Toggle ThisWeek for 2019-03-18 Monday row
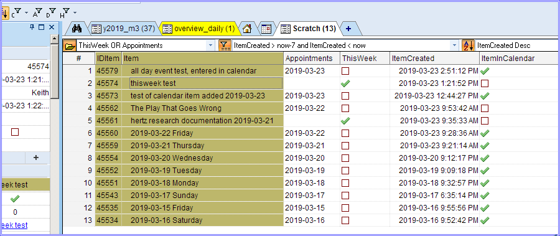Screen dimensions: 560x236 click(x=345, y=182)
